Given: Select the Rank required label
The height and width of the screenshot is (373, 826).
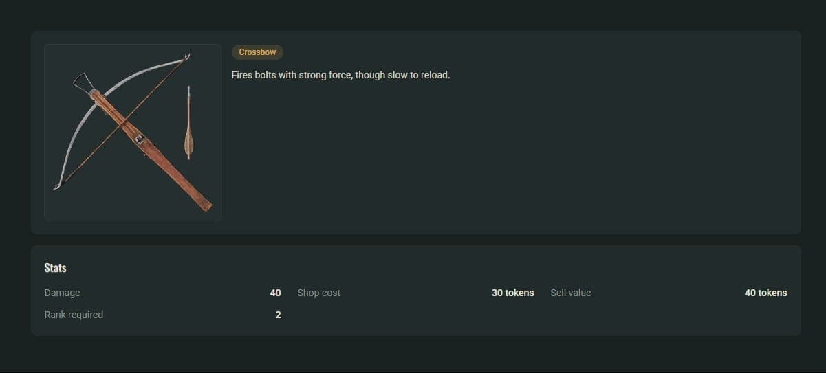Looking at the screenshot, I should click(x=74, y=315).
